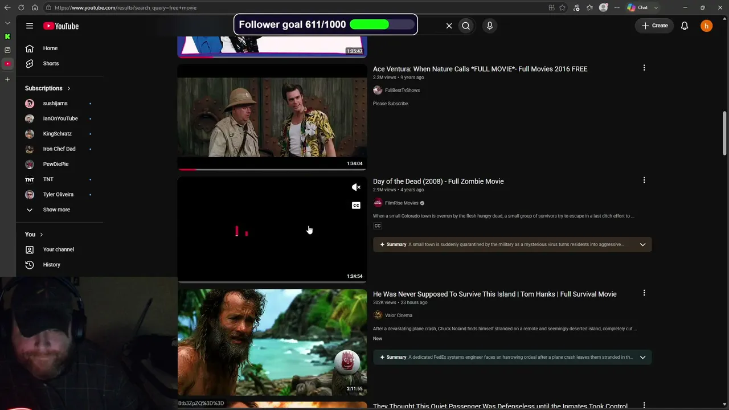Play the Ace Ventura thumbnail
The image size is (729, 410).
click(272, 117)
